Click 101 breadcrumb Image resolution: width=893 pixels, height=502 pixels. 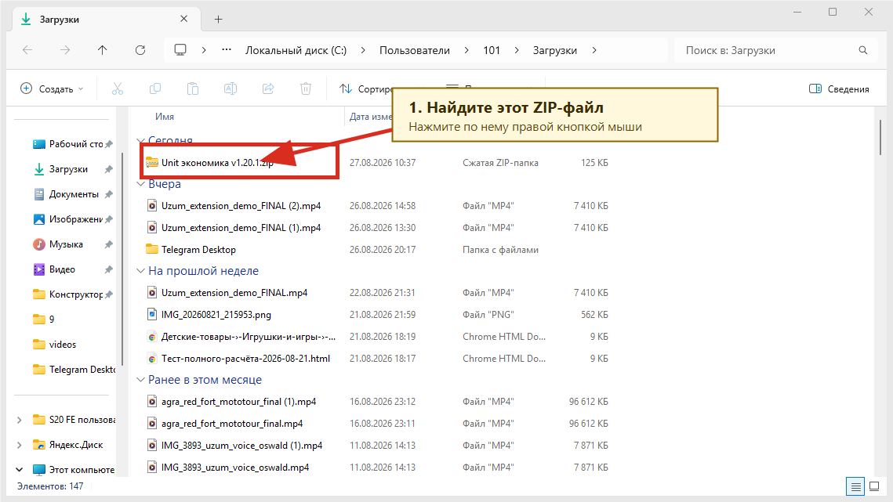[x=492, y=50]
